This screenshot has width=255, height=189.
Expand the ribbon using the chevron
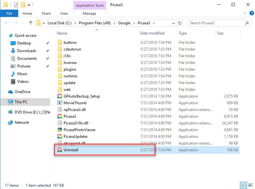pyautogui.click(x=244, y=13)
